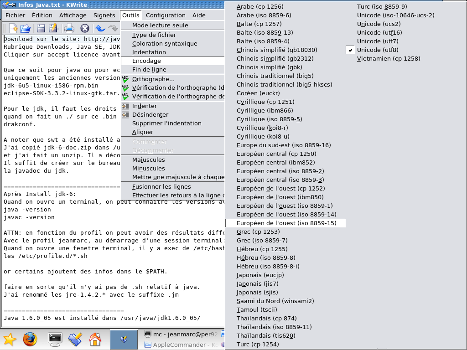Choose Minuscules
This screenshot has width=467, height=350.
[x=173, y=169]
